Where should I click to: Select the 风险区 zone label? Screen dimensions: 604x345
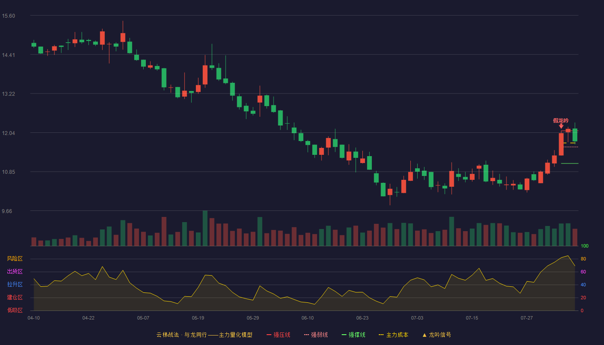(x=15, y=259)
